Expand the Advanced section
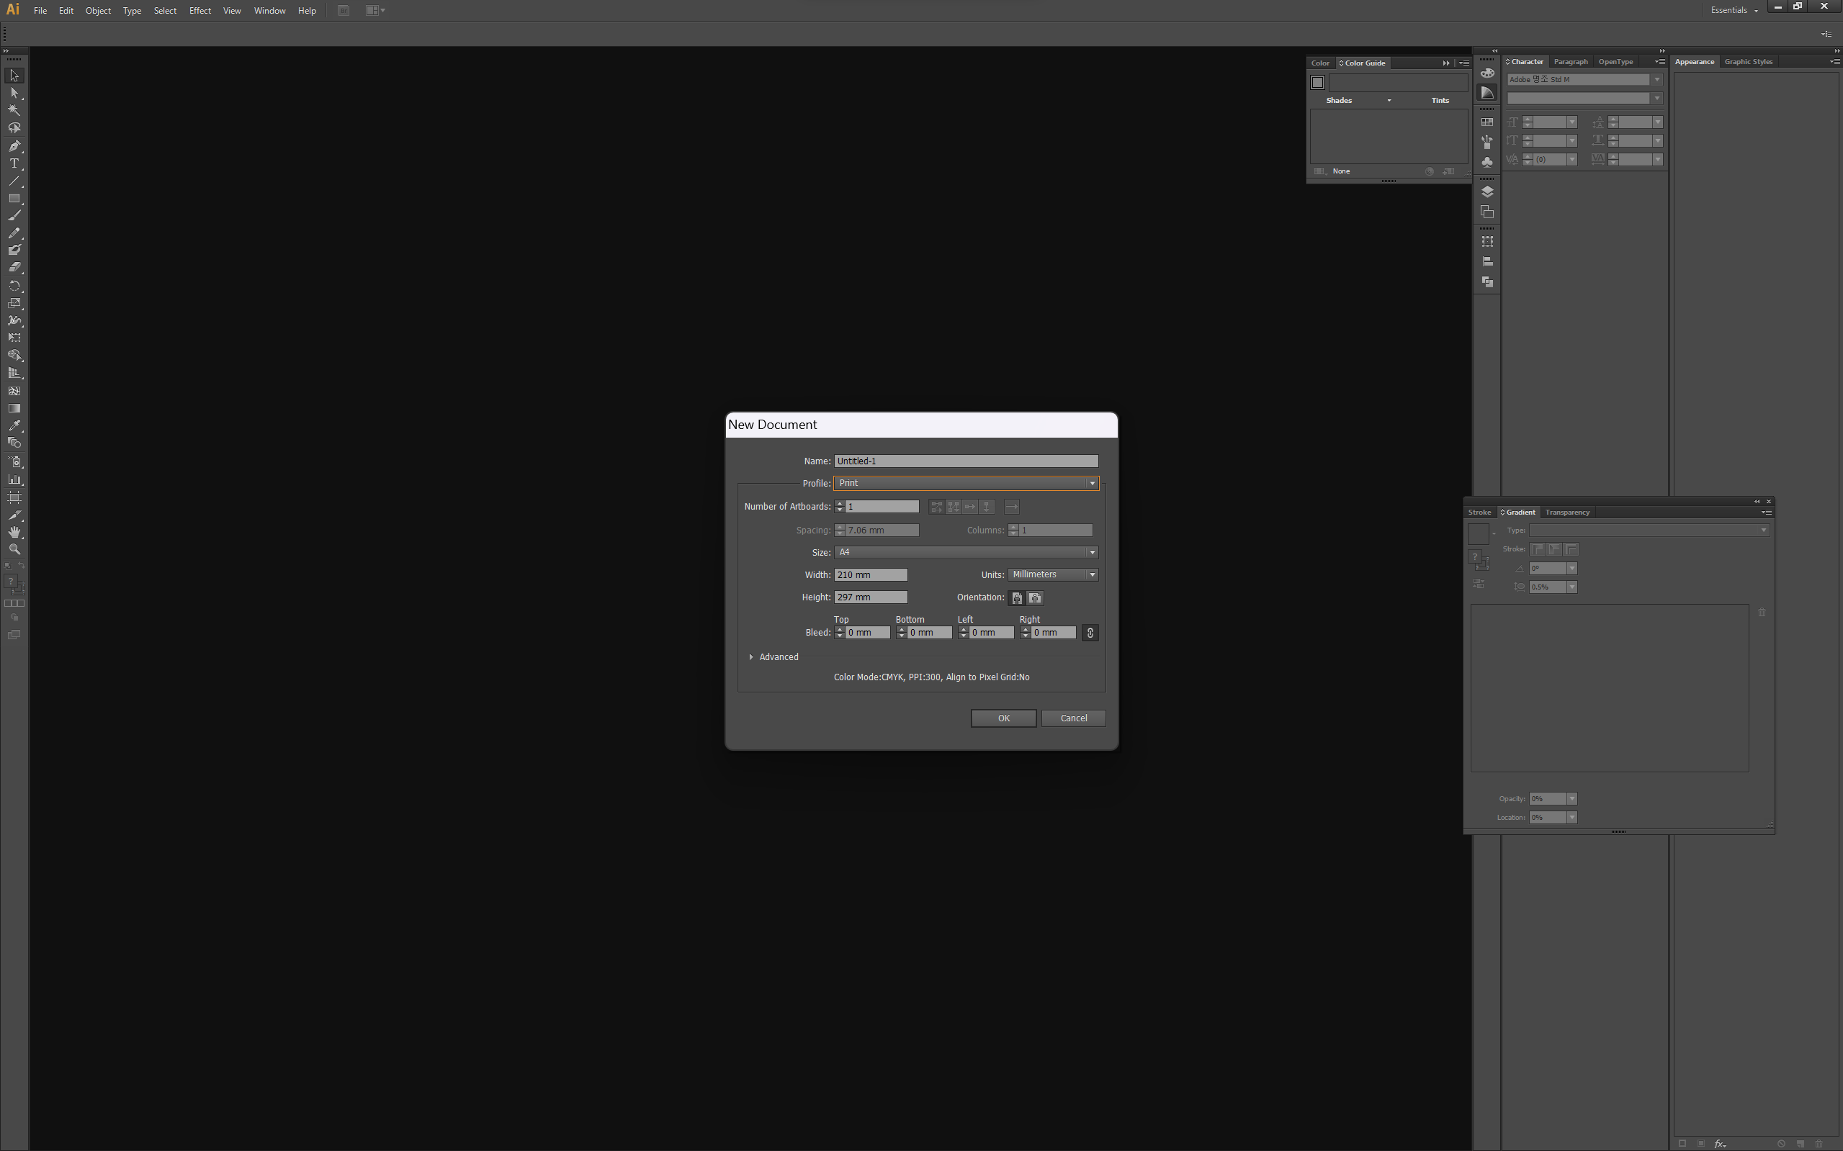1843x1151 pixels. [752, 657]
